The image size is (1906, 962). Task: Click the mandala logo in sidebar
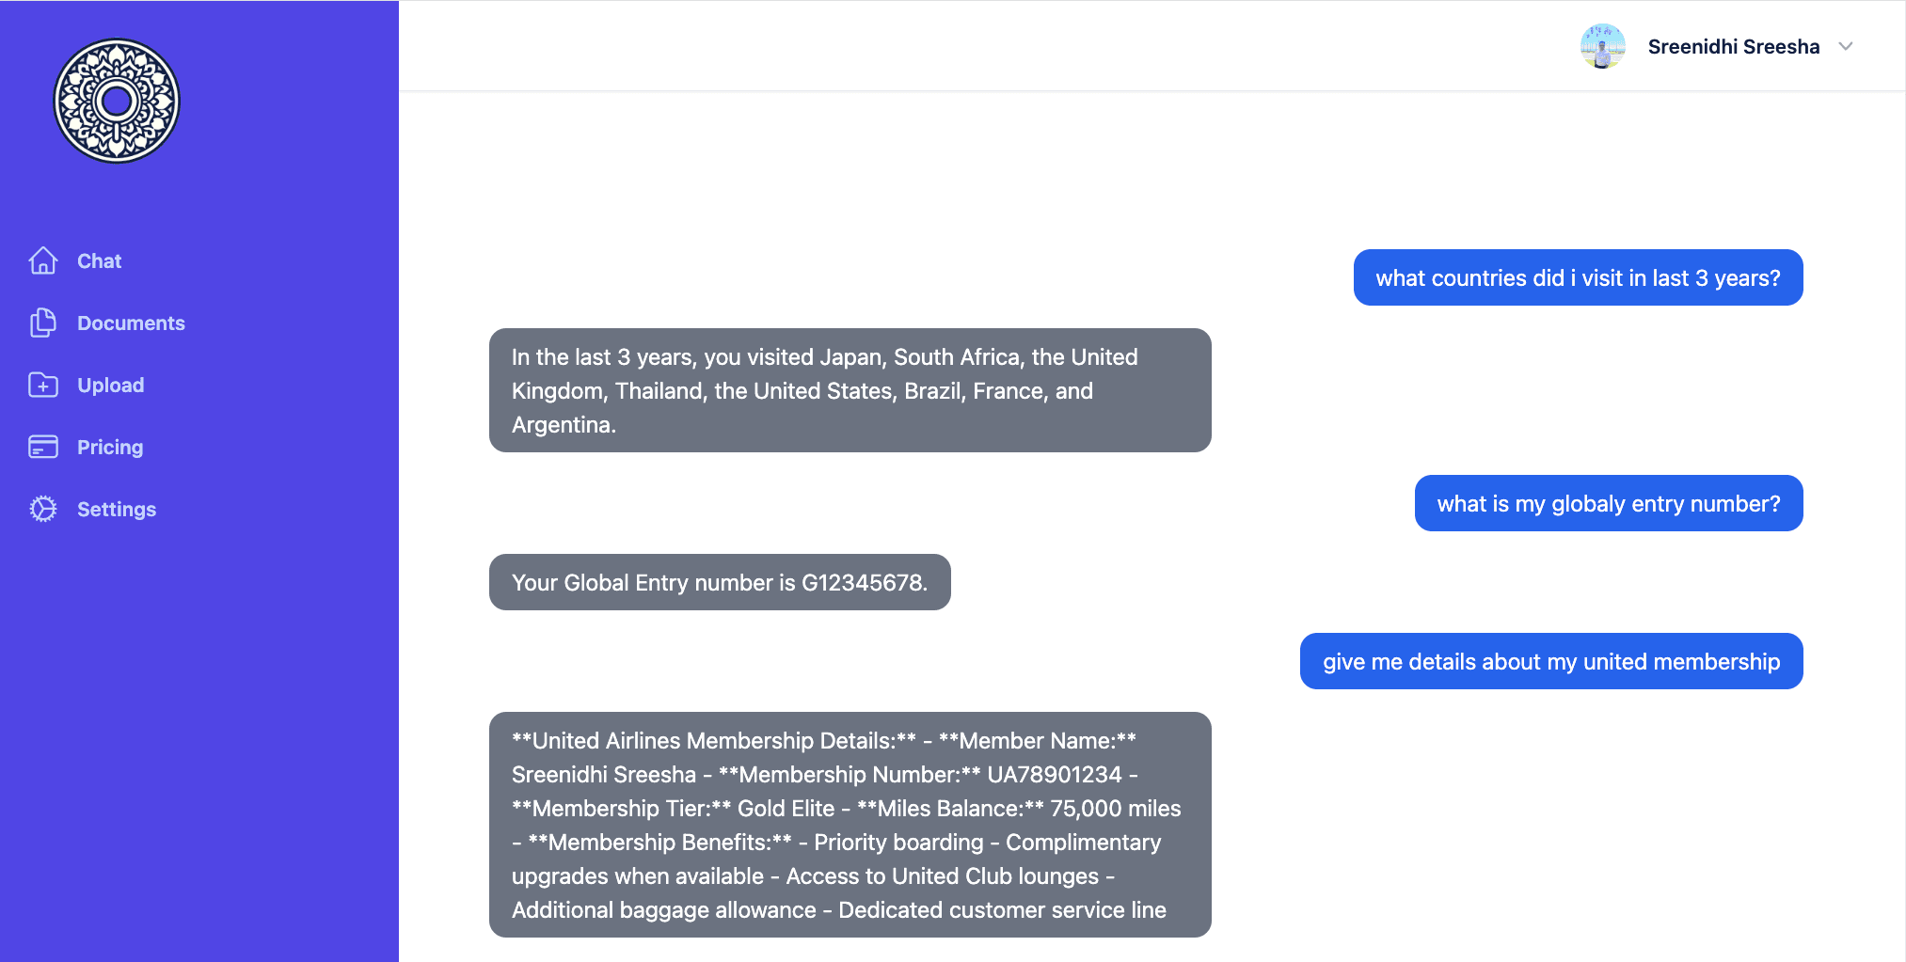[x=117, y=101]
